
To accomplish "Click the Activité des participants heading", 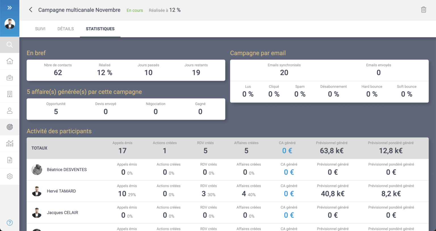I will pyautogui.click(x=59, y=131).
